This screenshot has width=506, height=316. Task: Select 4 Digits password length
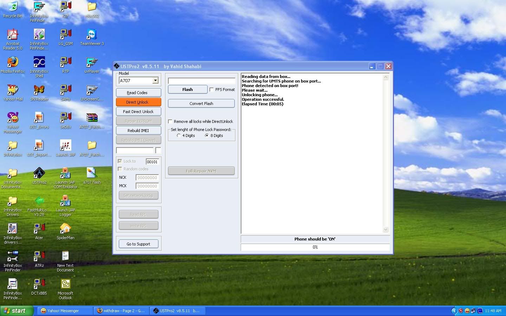tap(179, 136)
